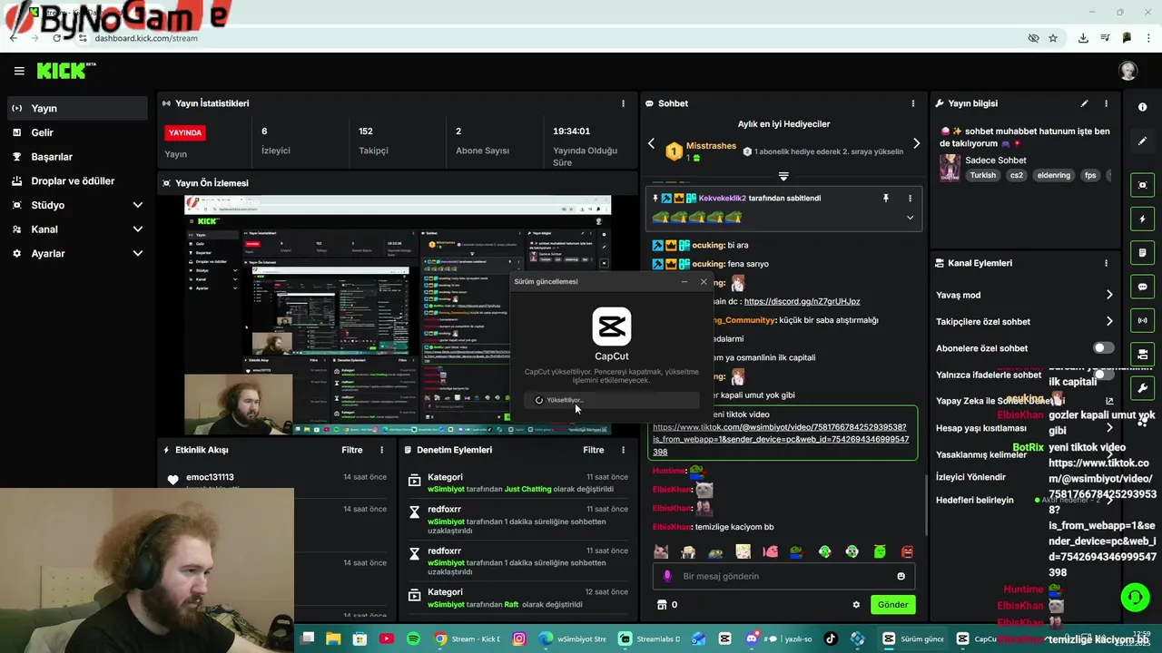Open the profile avatar menu
The width and height of the screenshot is (1162, 653).
pos(1128,71)
